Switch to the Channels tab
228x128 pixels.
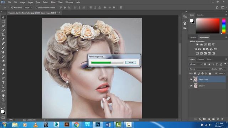pos(201,59)
